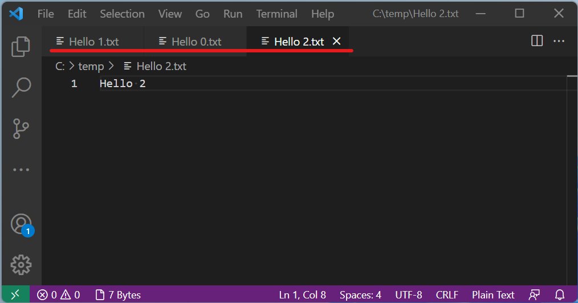Click the VS Code logo icon

[16, 14]
